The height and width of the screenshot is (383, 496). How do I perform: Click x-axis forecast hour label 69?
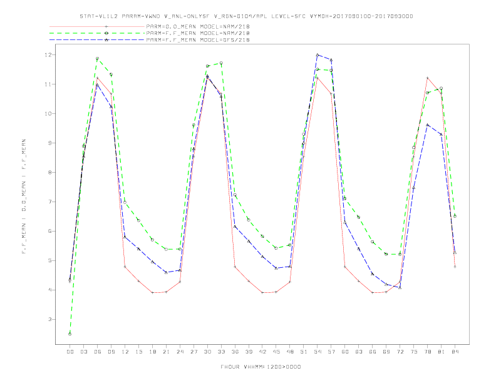click(x=386, y=352)
